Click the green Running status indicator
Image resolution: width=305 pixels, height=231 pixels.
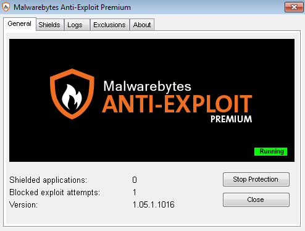(270, 151)
